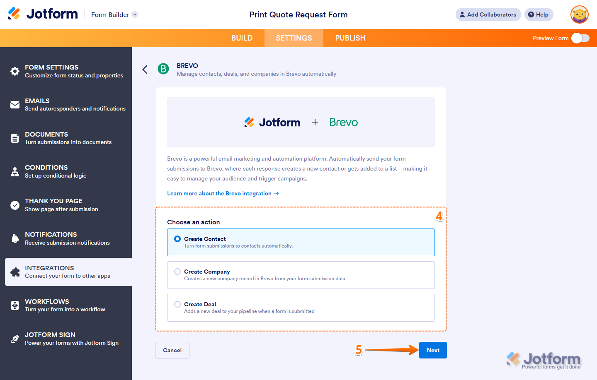Click the back arrow near Brevo heading
The image size is (597, 380).
pos(145,69)
